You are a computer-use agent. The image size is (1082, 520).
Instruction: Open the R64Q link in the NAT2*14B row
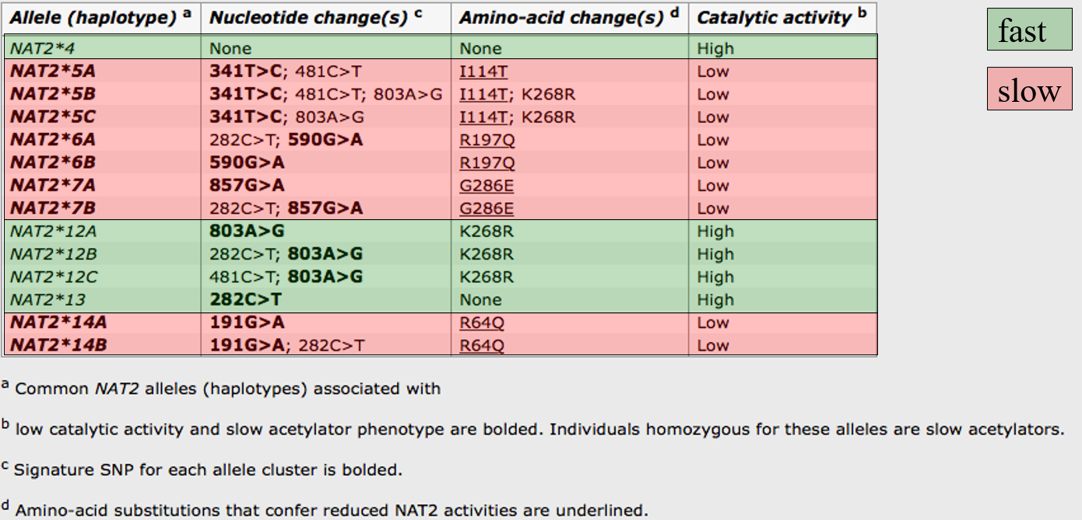pos(482,346)
